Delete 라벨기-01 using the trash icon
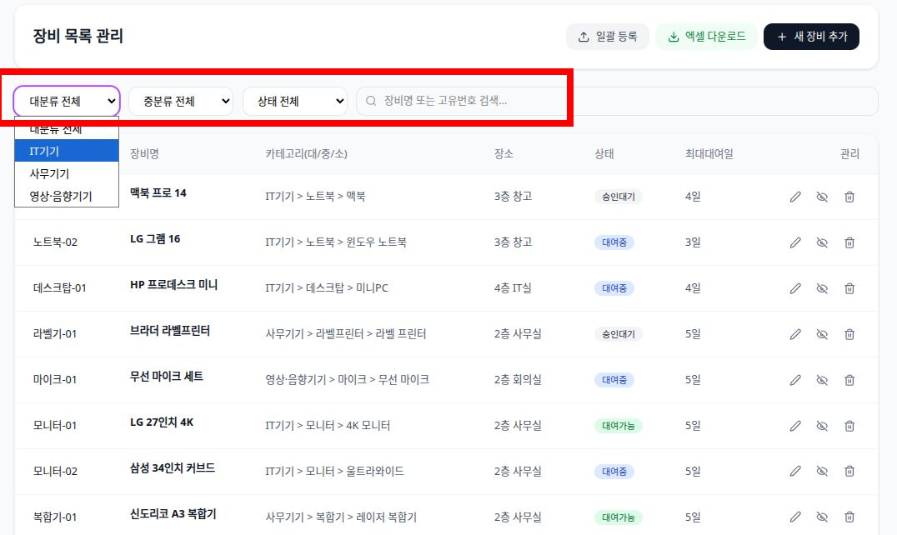Image resolution: width=897 pixels, height=535 pixels. (849, 334)
